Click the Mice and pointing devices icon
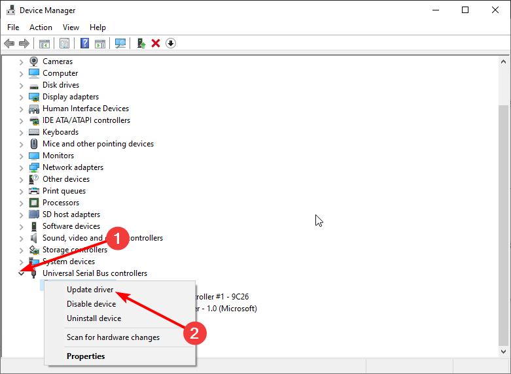 tap(34, 144)
